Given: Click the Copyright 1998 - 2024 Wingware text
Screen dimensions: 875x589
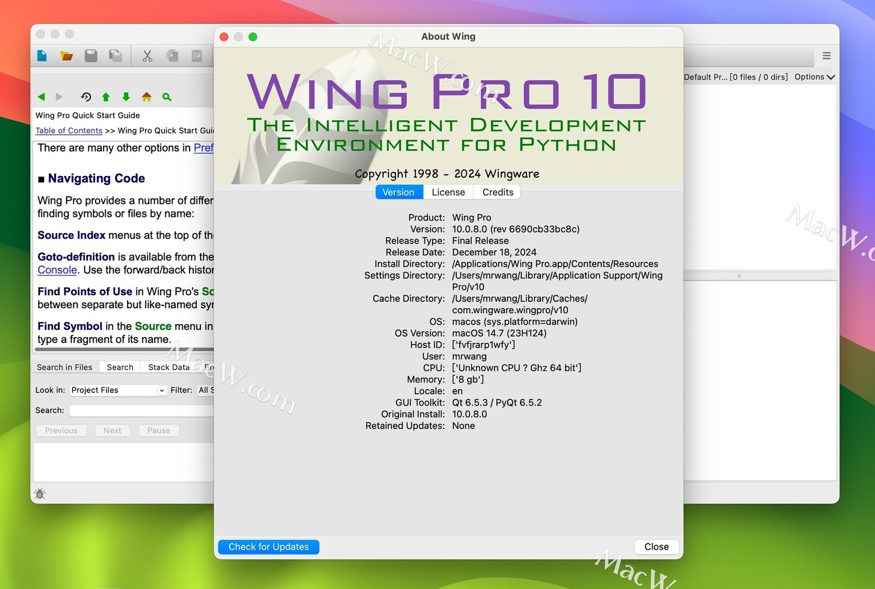Looking at the screenshot, I should pos(447,174).
